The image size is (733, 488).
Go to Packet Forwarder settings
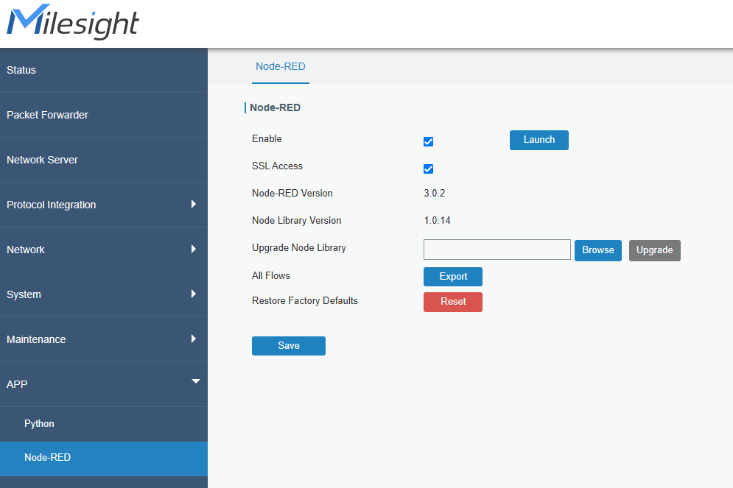click(47, 115)
